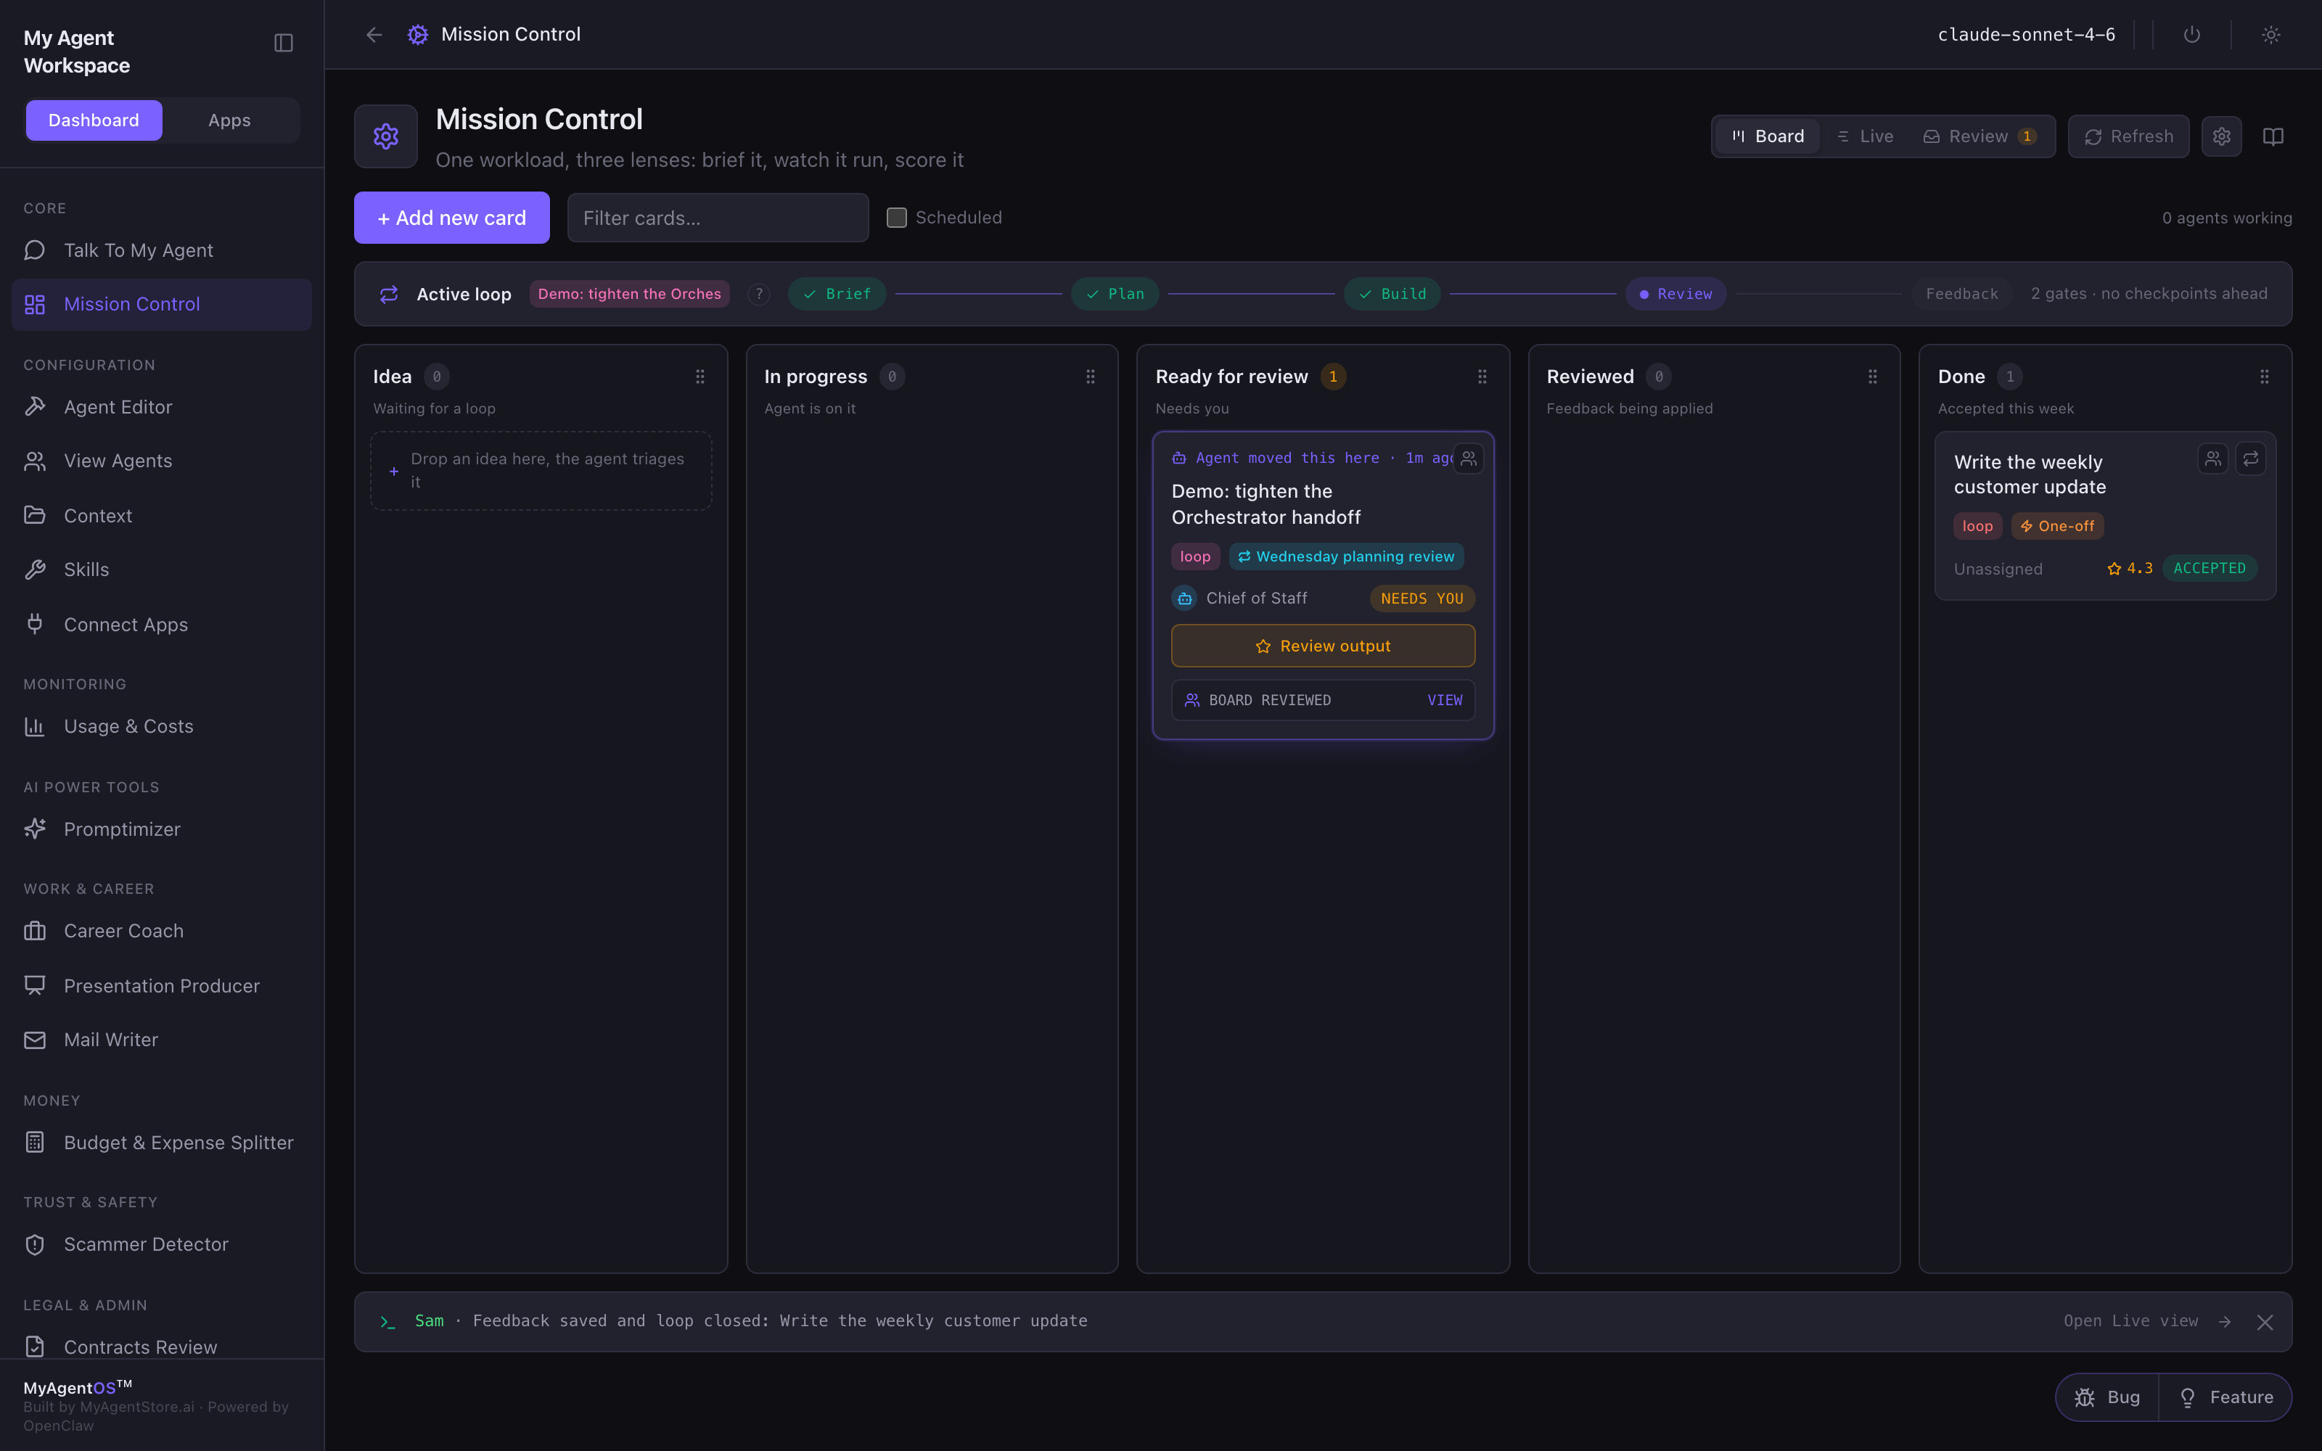Open Context in sidebar
Image resolution: width=2322 pixels, height=1451 pixels.
(x=161, y=515)
